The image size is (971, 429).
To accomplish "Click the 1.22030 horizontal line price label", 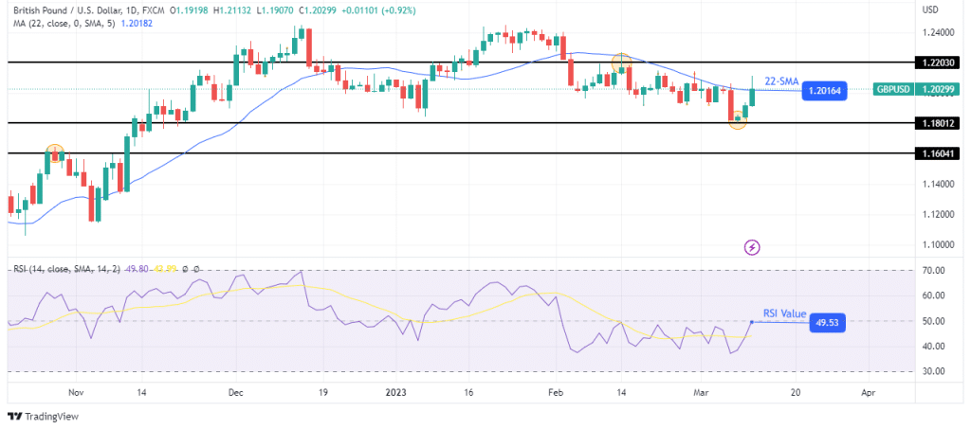I will tap(938, 63).
